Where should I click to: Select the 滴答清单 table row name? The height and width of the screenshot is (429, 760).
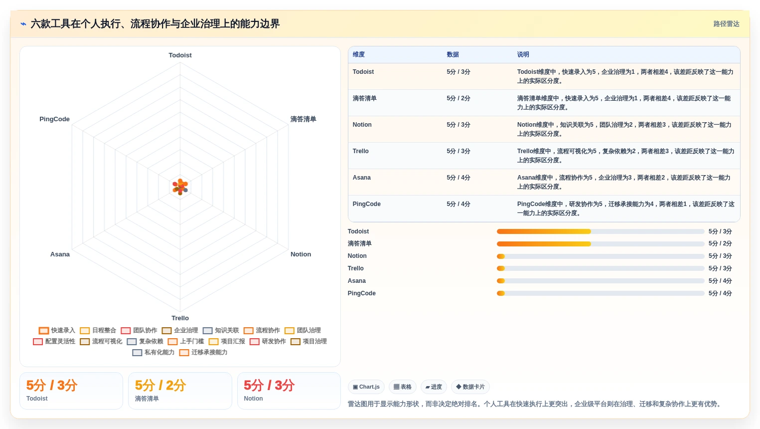tap(365, 98)
